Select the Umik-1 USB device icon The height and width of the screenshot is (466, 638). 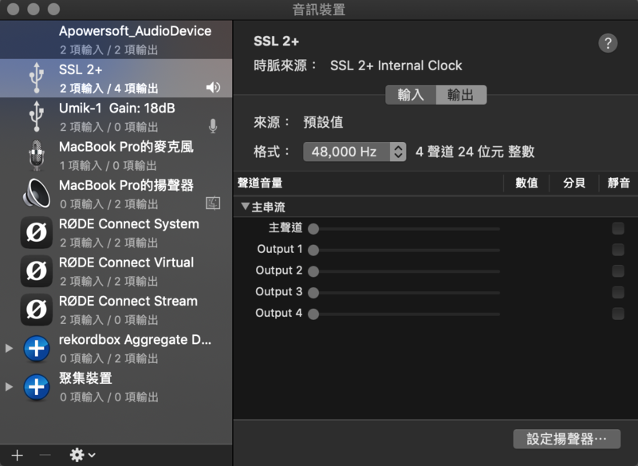[x=36, y=116]
